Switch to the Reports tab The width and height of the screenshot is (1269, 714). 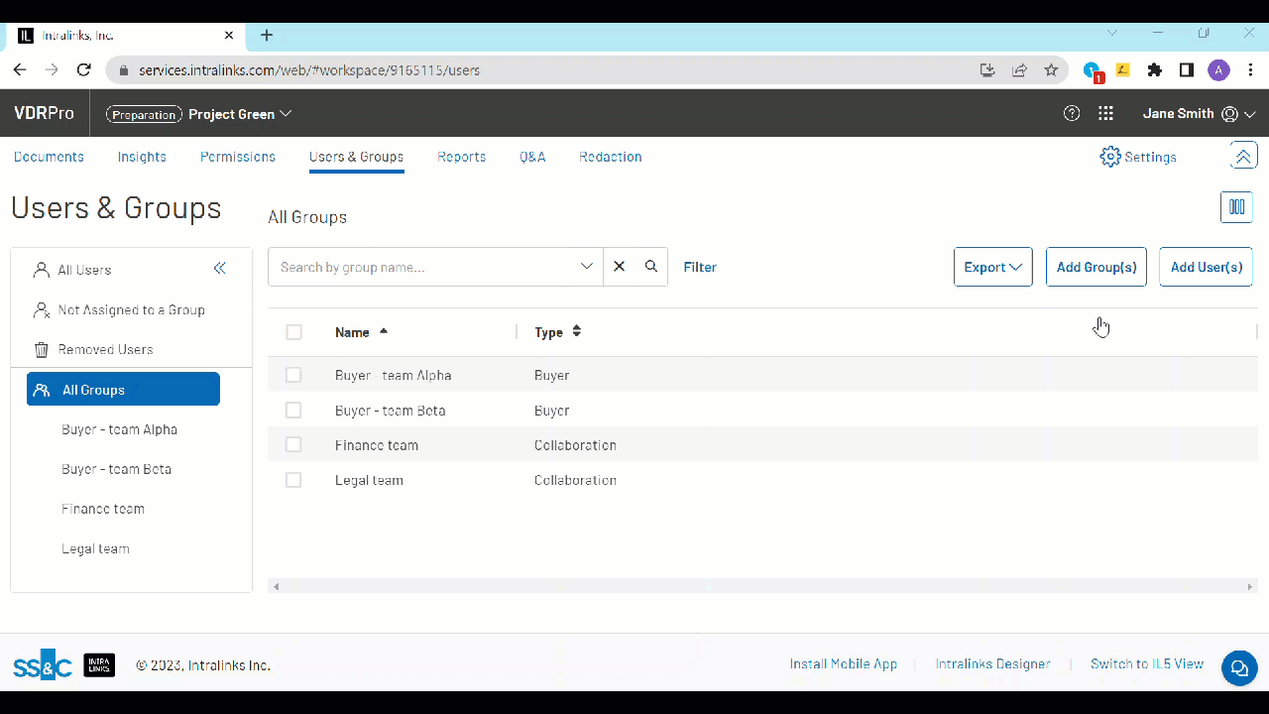462,157
